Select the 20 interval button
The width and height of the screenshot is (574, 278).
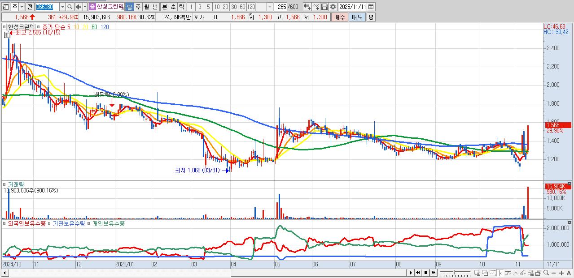click(x=225, y=7)
